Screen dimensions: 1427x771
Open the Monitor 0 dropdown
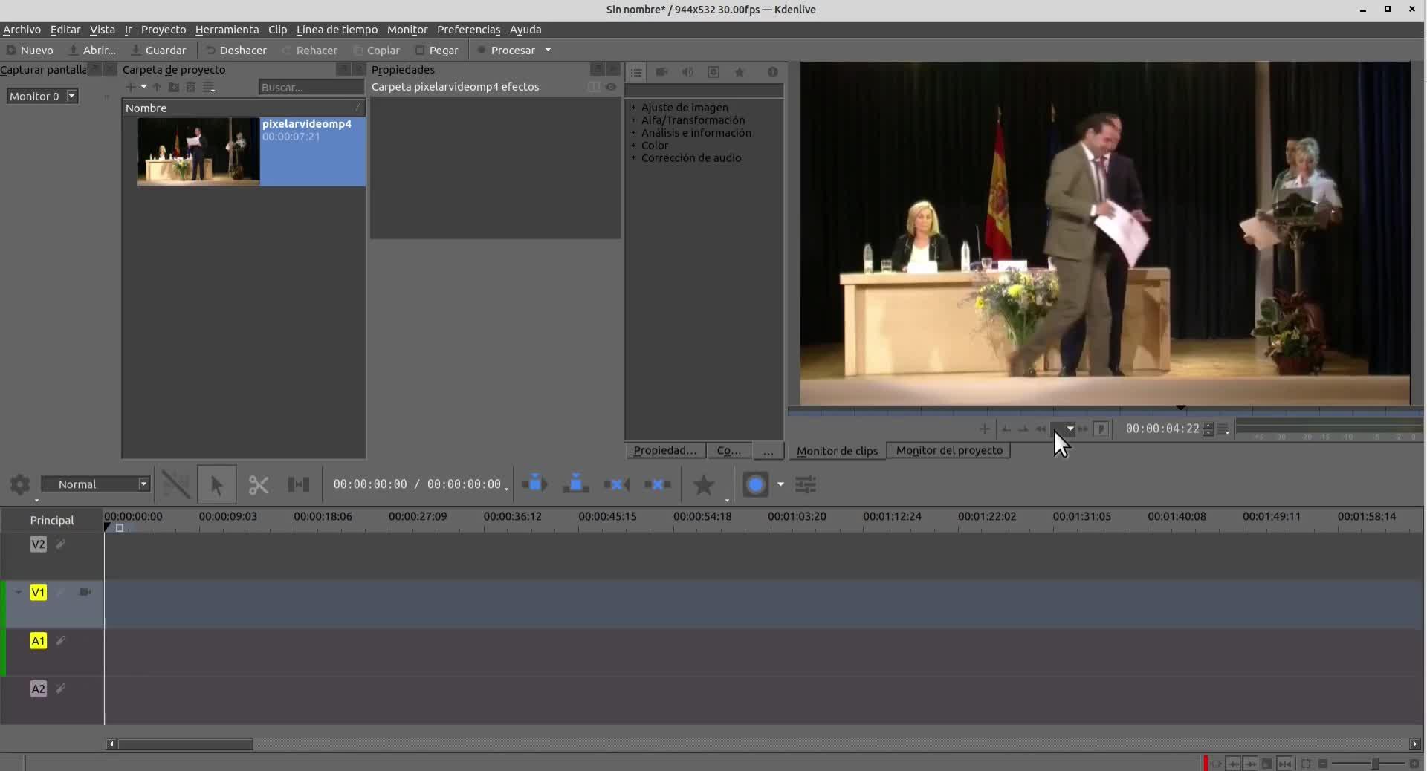coord(42,96)
